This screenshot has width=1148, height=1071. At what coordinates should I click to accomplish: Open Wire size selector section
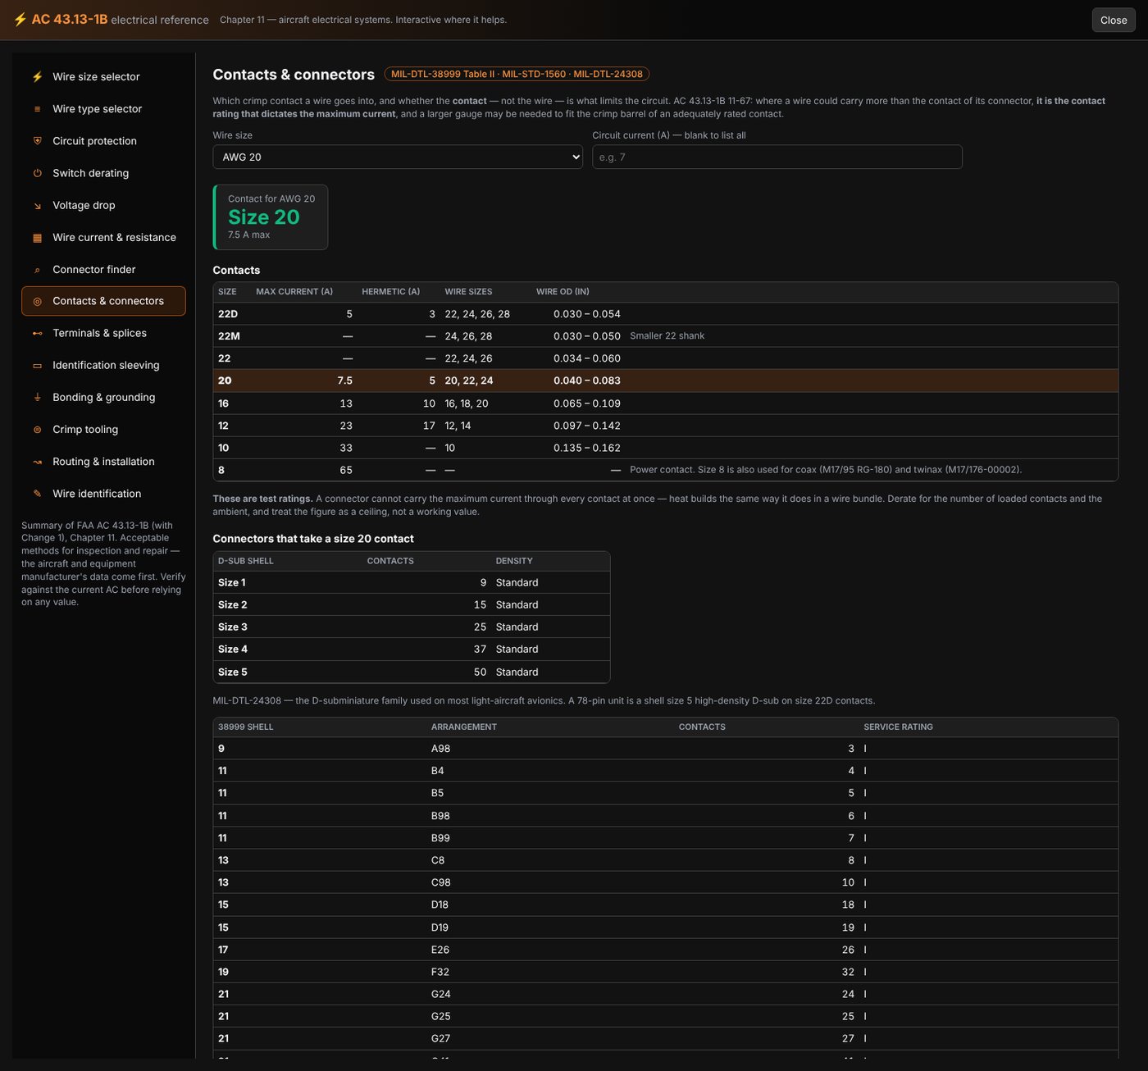click(103, 77)
